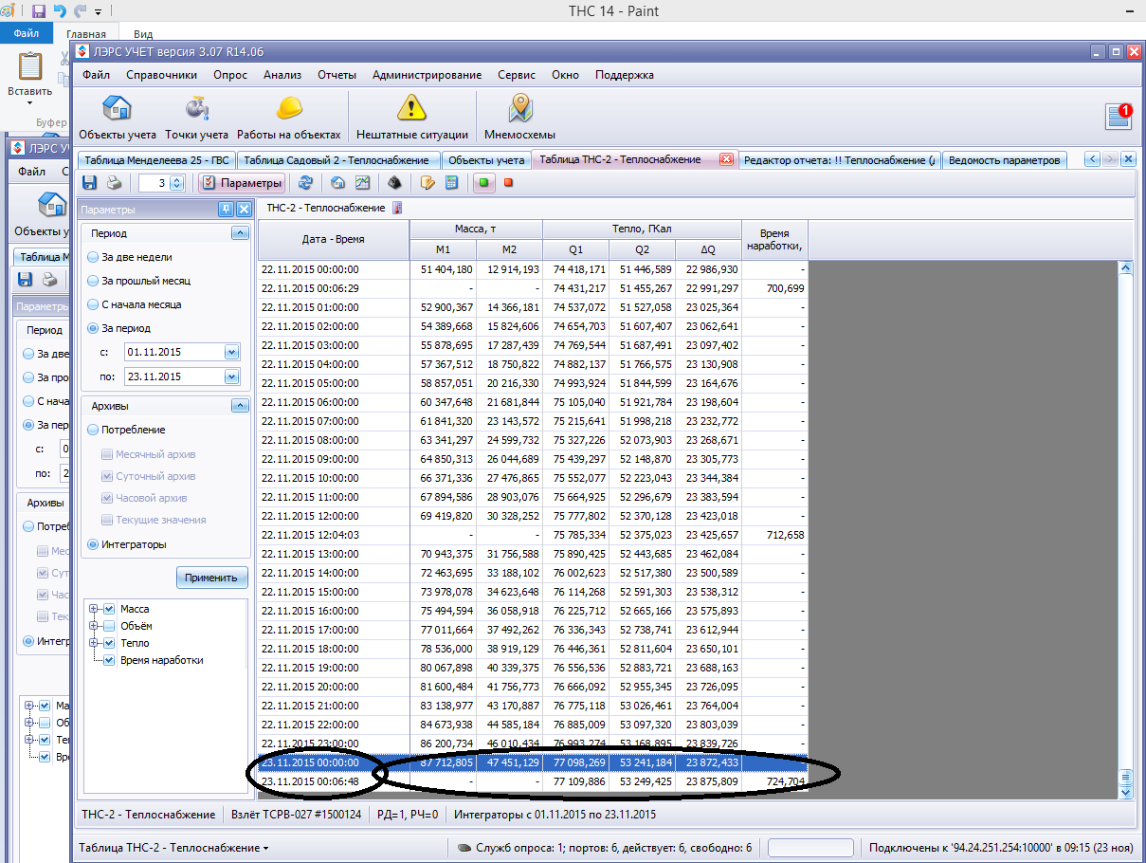Open the Опрос menu

click(230, 75)
